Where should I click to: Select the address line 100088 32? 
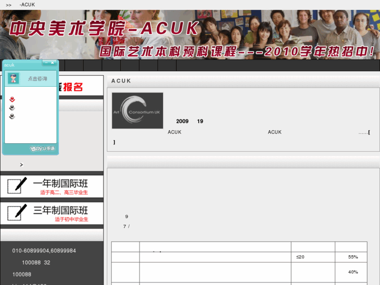[36, 263]
